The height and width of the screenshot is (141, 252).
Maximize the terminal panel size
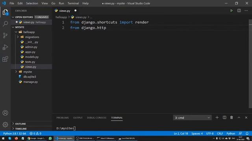[239, 117]
